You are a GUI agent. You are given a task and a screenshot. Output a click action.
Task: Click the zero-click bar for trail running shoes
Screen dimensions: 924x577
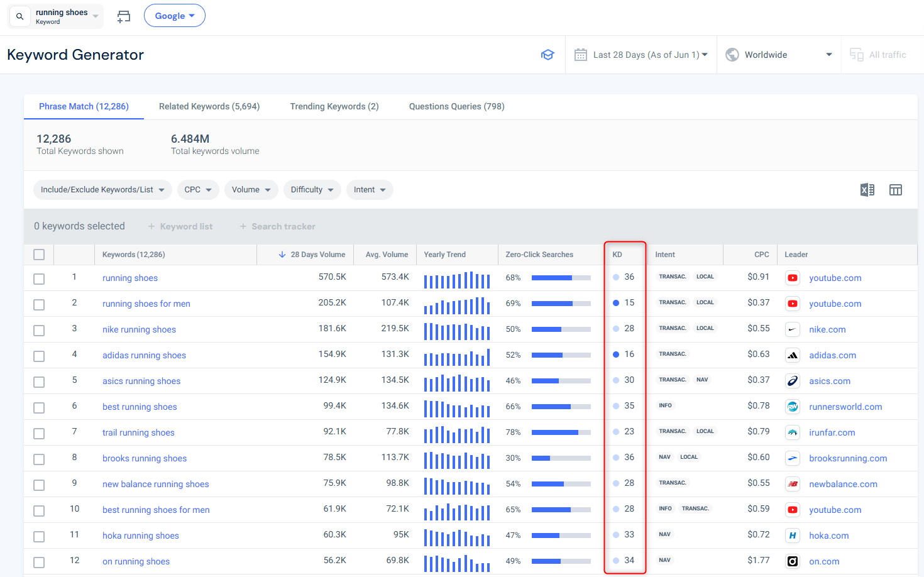click(561, 432)
